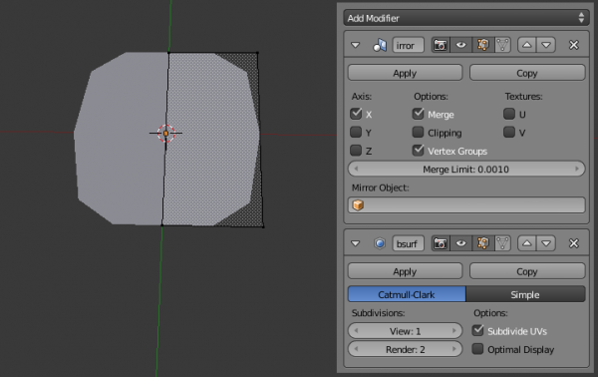Select Catmull-Clark subdivision type
The width and height of the screenshot is (598, 377).
407,294
